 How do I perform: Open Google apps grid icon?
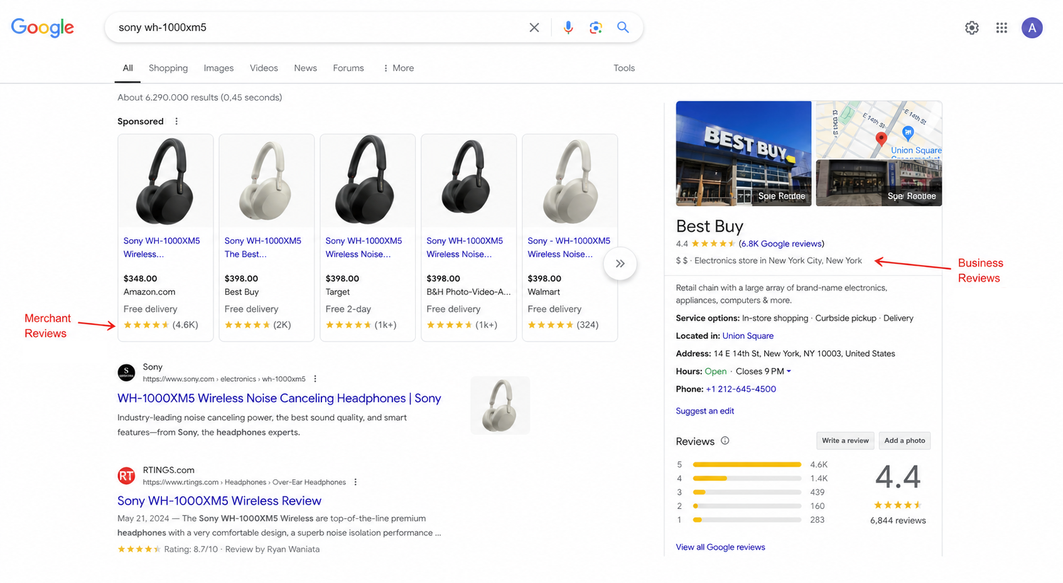[1001, 28]
